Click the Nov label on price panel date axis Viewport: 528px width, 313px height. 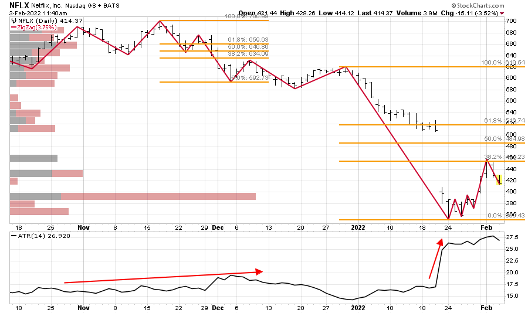pos(83,227)
